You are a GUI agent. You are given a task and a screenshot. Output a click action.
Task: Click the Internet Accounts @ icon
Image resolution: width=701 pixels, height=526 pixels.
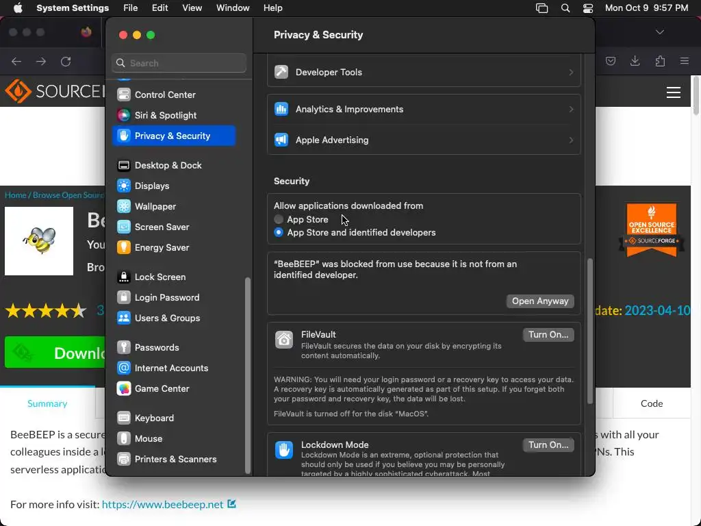click(x=124, y=368)
